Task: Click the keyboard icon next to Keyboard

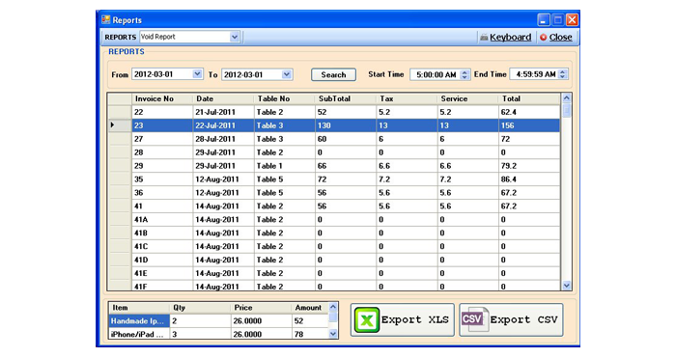Action: [484, 38]
